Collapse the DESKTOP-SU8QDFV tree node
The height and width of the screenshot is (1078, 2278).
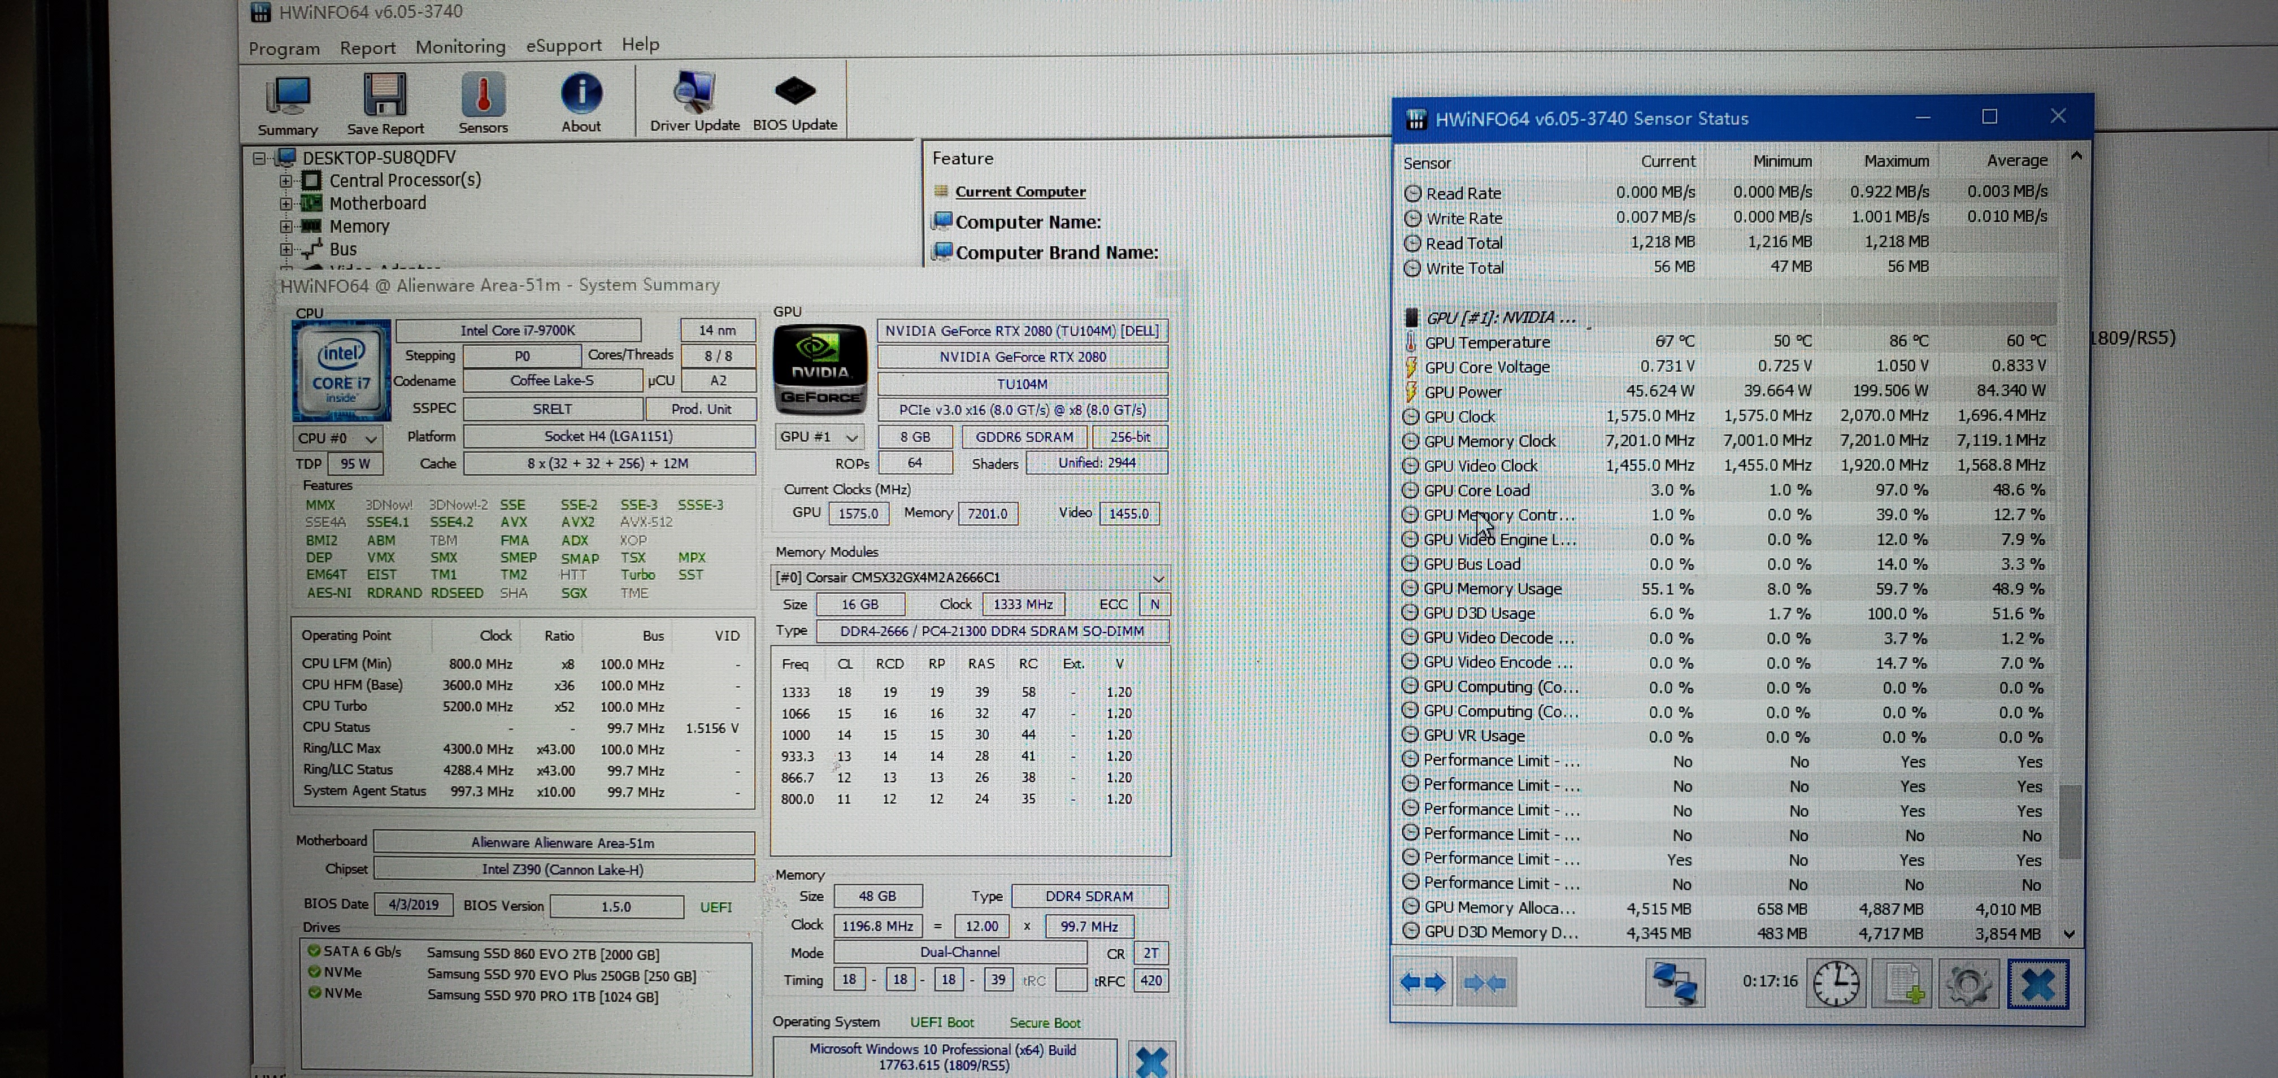(x=259, y=158)
